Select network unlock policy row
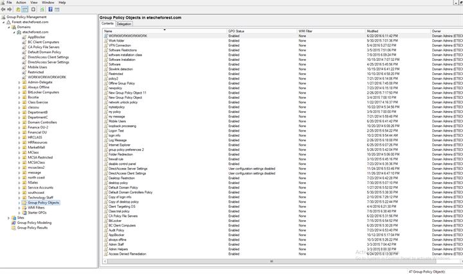The width and height of the screenshot is (463, 274). coord(282,102)
